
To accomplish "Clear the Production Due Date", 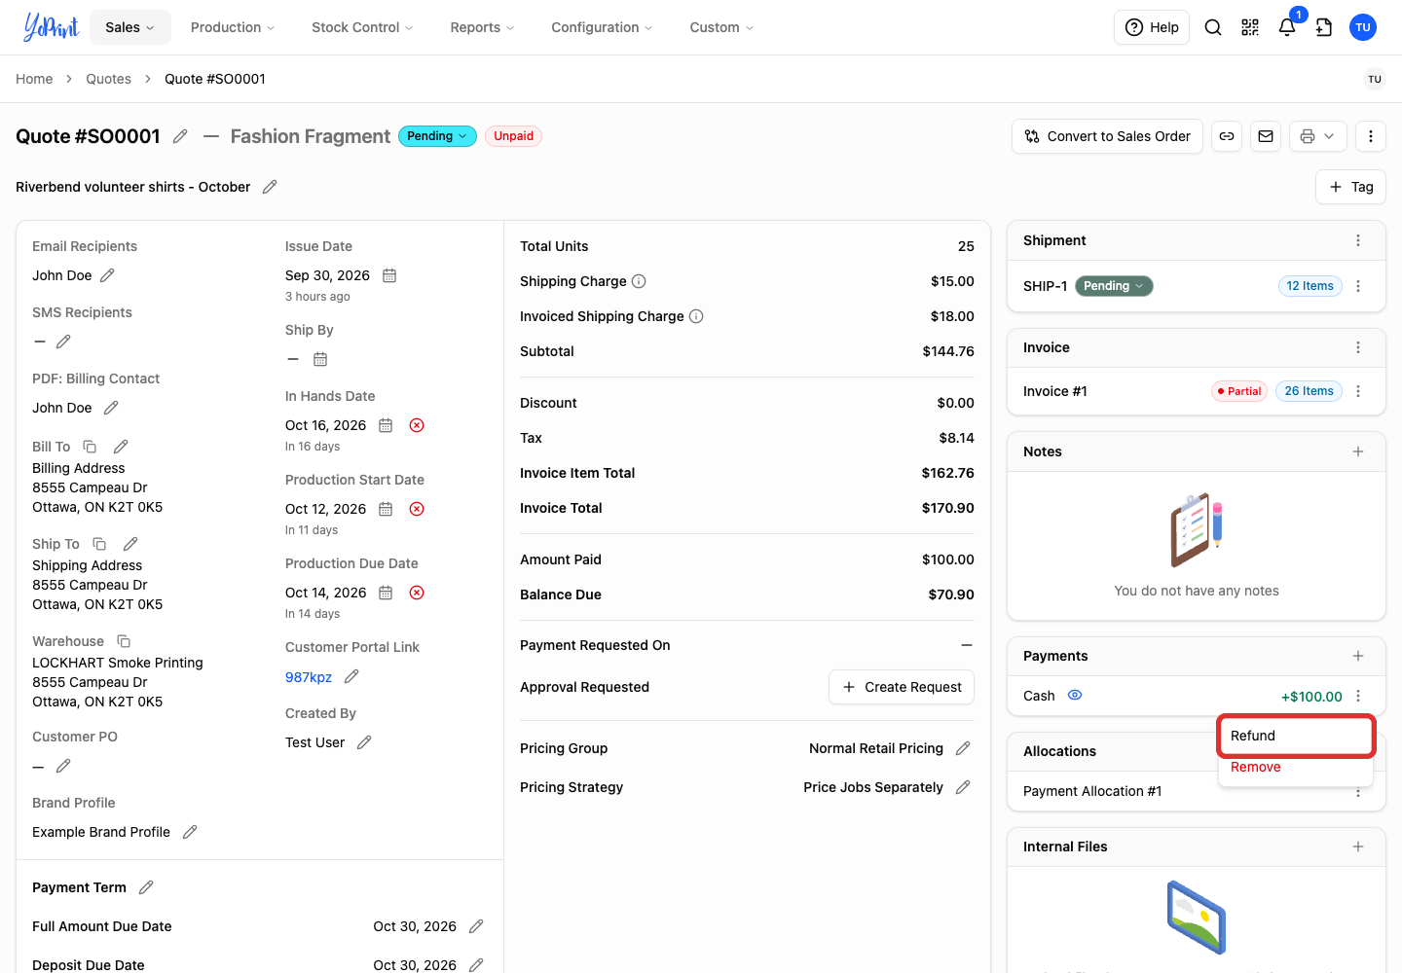I will (417, 593).
